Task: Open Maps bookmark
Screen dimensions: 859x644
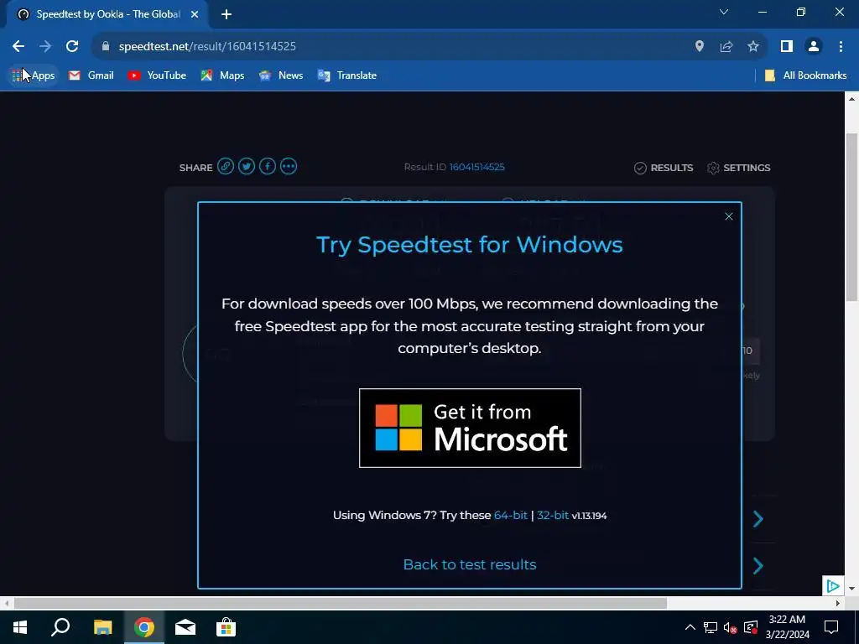Action: click(x=222, y=75)
